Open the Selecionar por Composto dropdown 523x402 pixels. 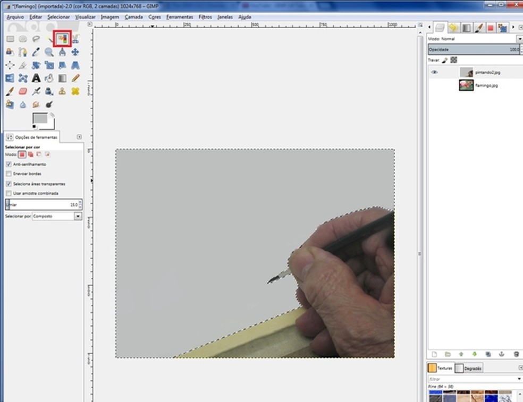click(57, 216)
